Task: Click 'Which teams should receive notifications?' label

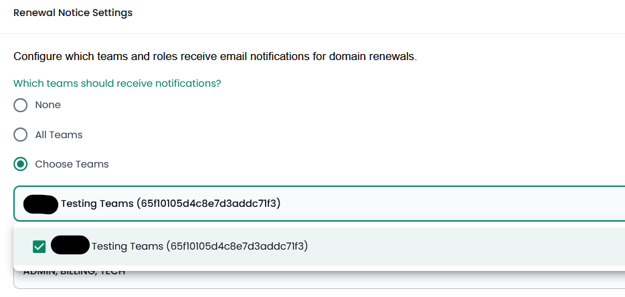Action: (x=117, y=83)
